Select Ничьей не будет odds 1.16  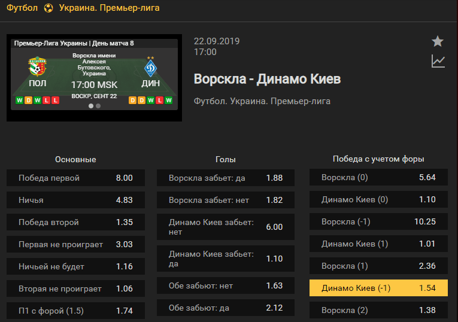coord(75,266)
